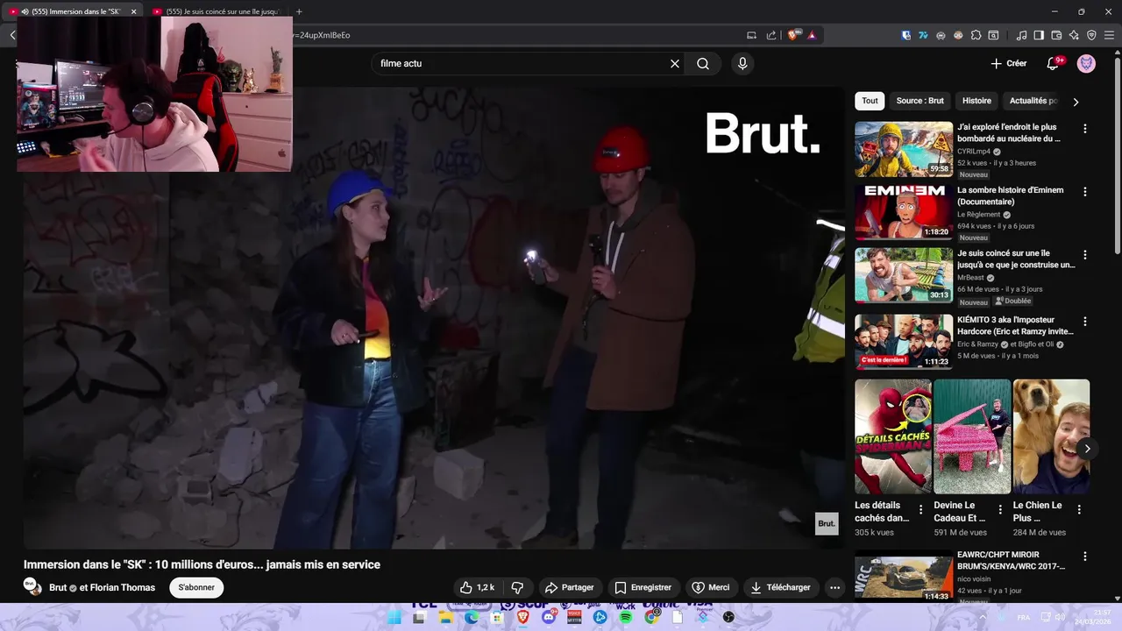Click the S'abonner subscribe button
Screen dimensions: 1122x631
click(196, 587)
